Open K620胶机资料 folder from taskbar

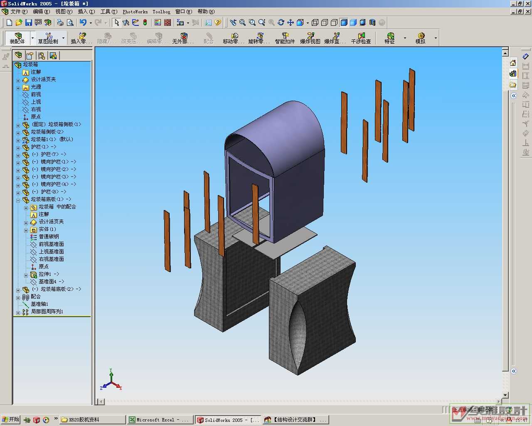tap(92, 420)
